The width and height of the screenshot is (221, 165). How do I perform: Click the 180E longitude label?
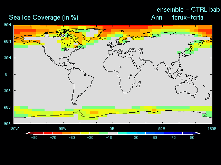212,129
